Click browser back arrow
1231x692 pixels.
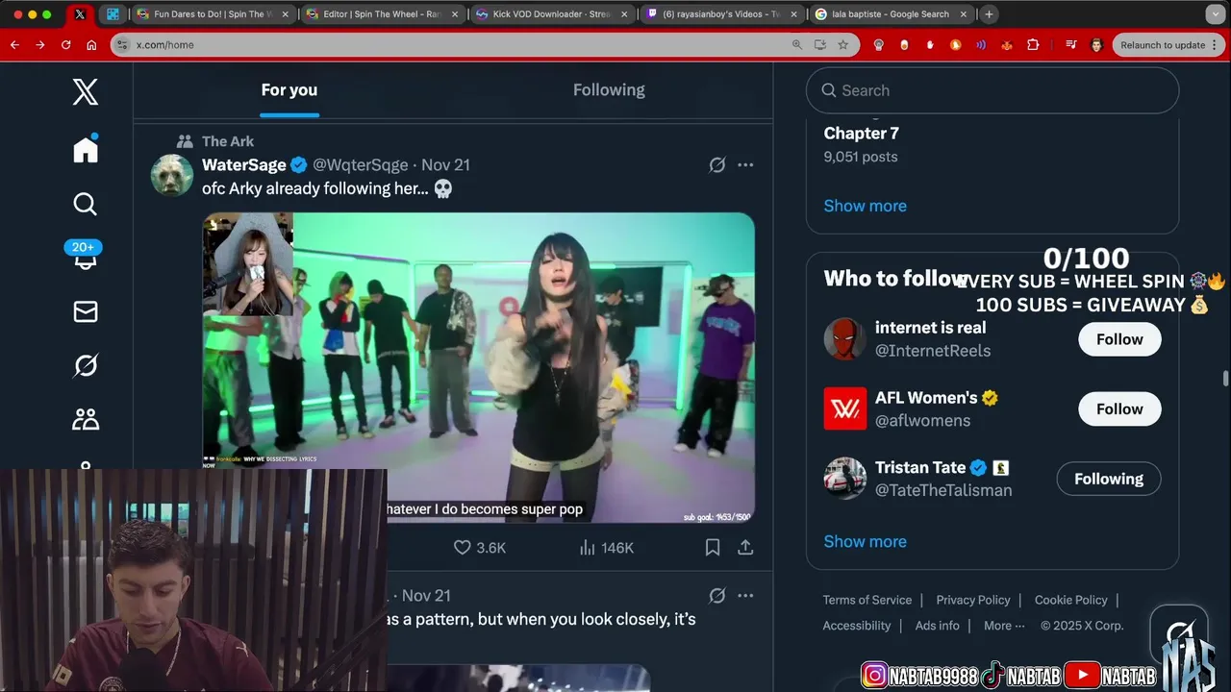click(x=14, y=45)
